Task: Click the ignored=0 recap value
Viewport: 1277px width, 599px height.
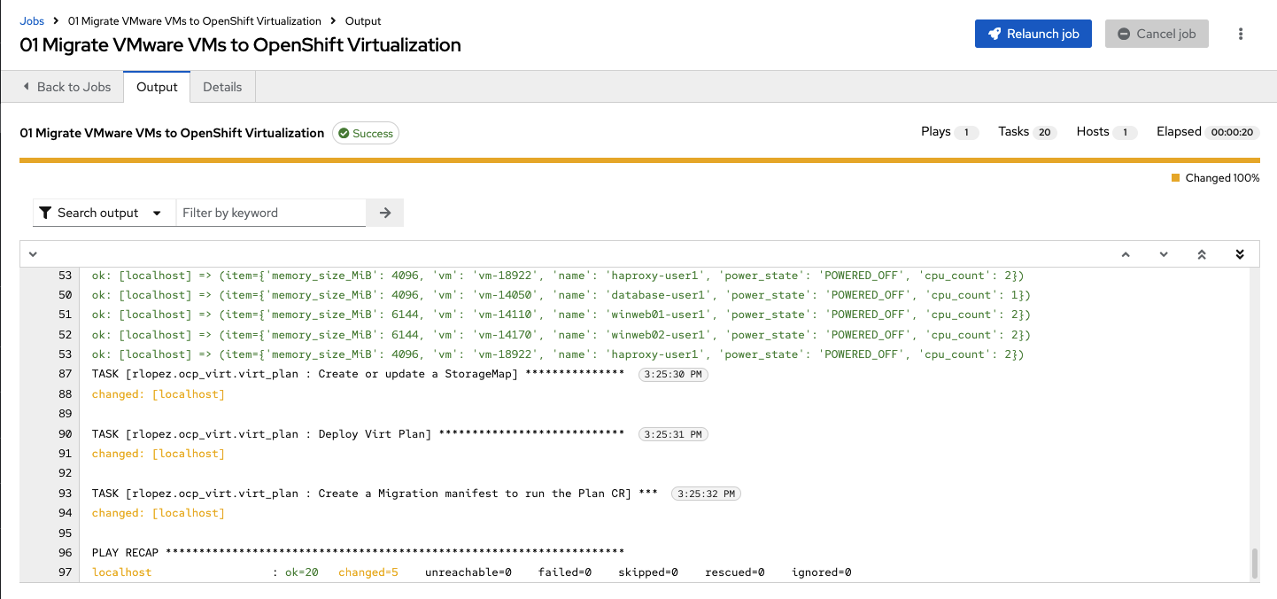Action: (822, 572)
